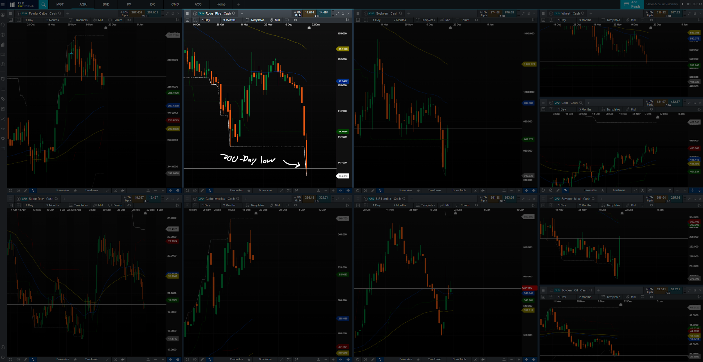Switch to the CMD layout tab
The height and width of the screenshot is (362, 703).
pyautogui.click(x=175, y=4)
